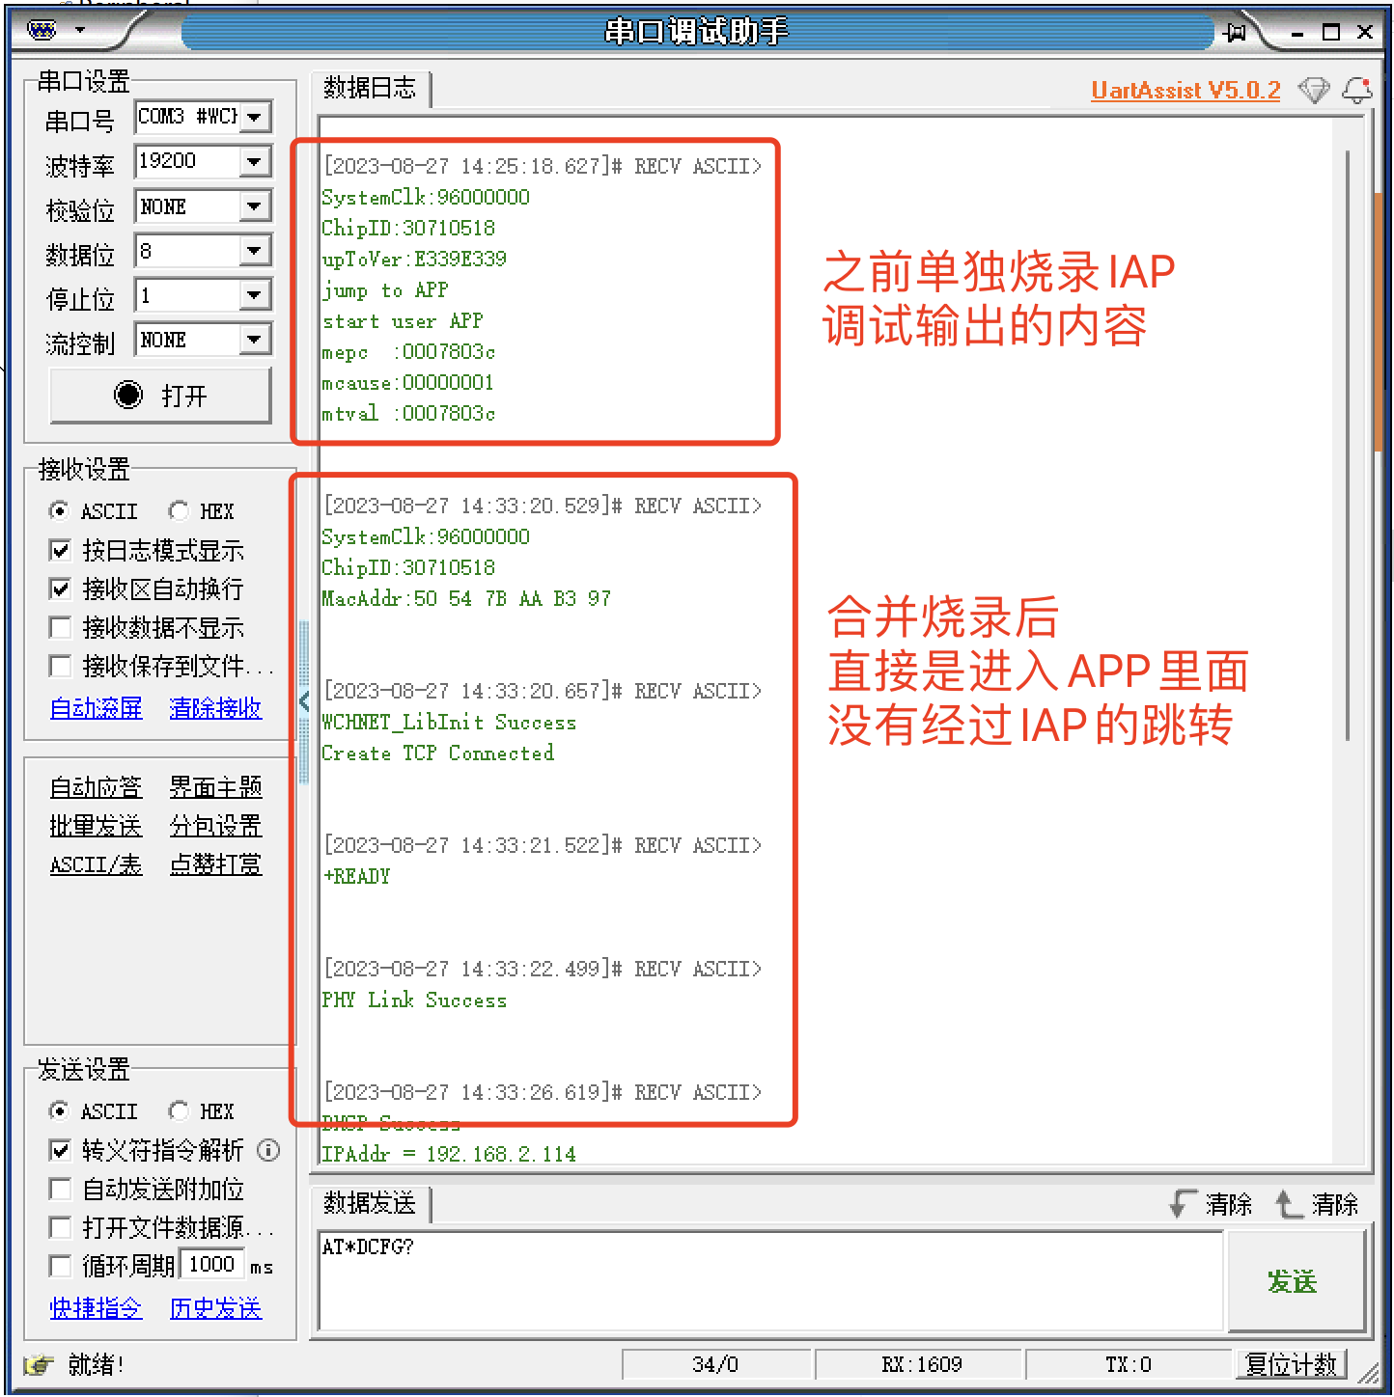Click the log line 'IPAddr = 192.168.2.114'
Image resolution: width=1394 pixels, height=1397 pixels.
pos(449,1154)
